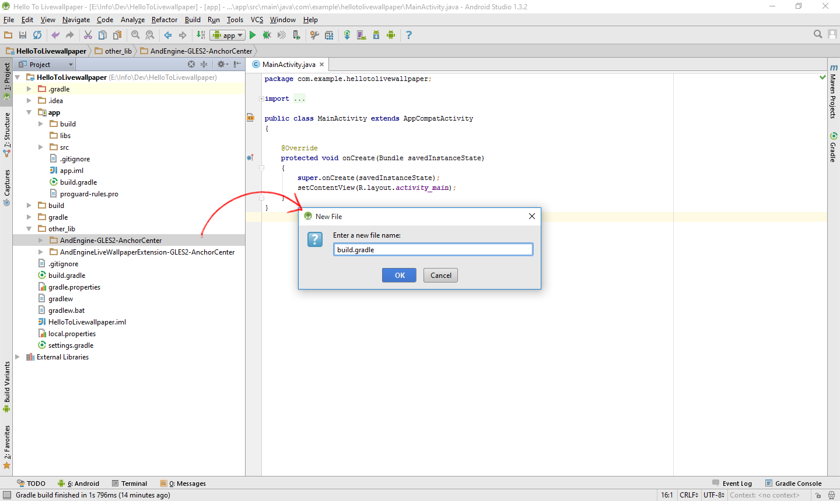
Task: Open the Android Device Monitor icon
Action: tap(391, 35)
